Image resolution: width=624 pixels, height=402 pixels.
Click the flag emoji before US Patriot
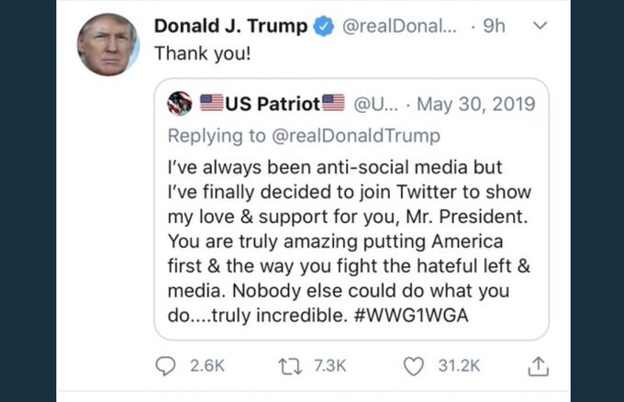click(x=211, y=104)
